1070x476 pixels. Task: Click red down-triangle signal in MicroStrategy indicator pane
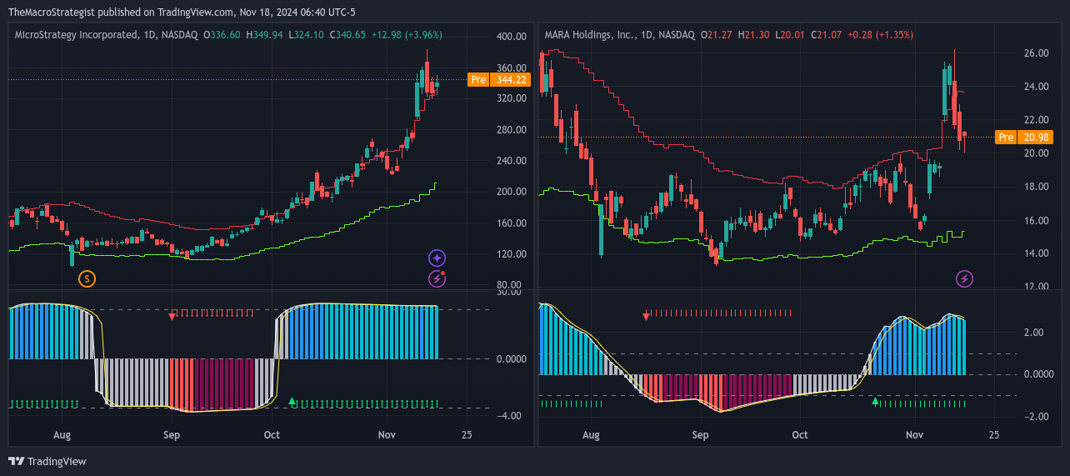point(172,316)
